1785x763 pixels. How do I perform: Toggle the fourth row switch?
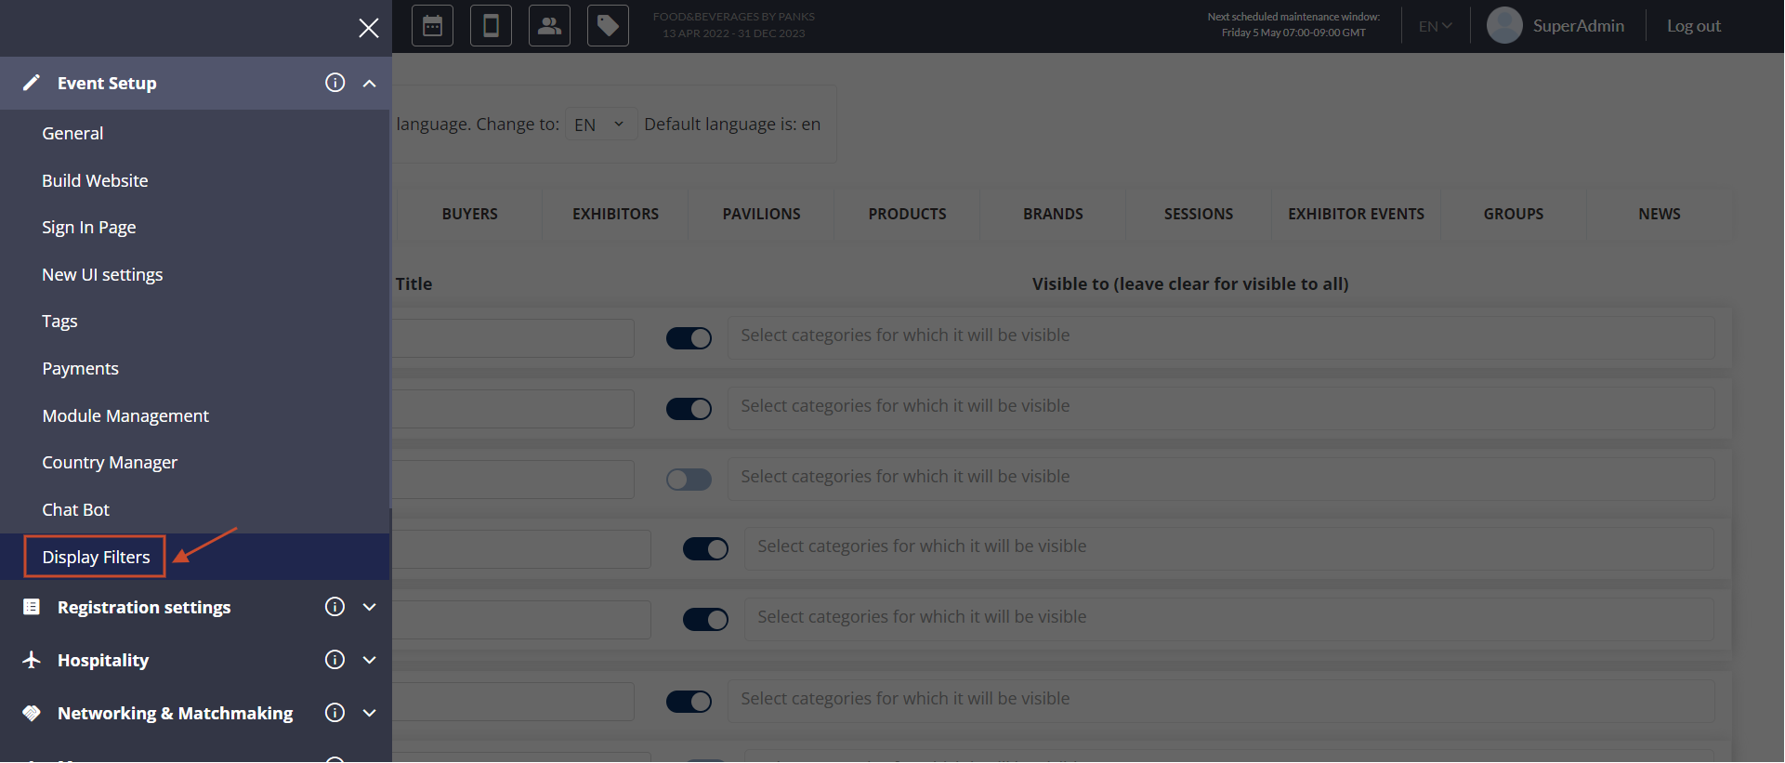(705, 549)
